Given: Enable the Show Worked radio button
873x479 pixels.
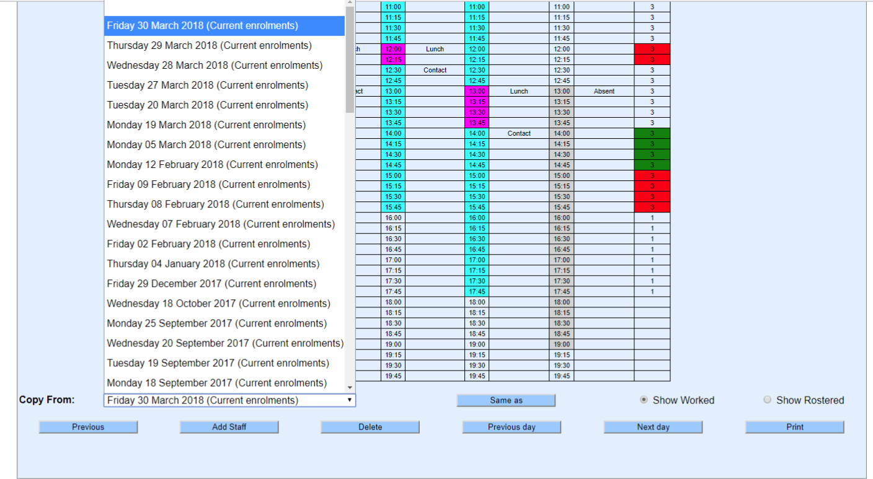Looking at the screenshot, I should pos(644,400).
